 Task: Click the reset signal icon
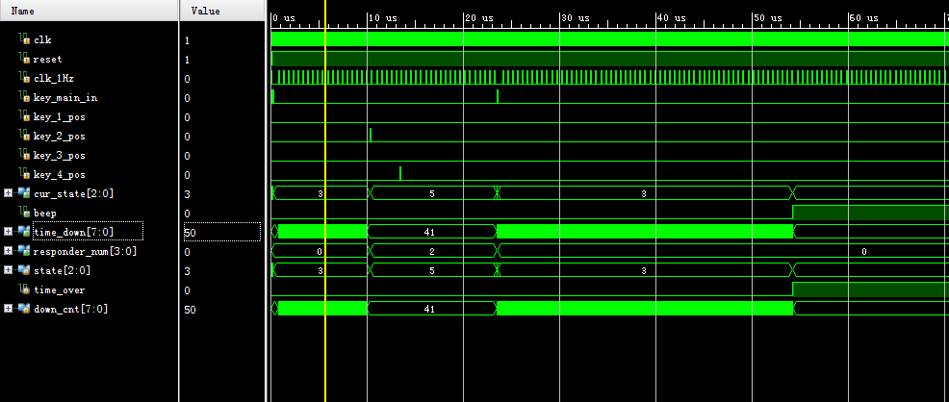(25, 59)
